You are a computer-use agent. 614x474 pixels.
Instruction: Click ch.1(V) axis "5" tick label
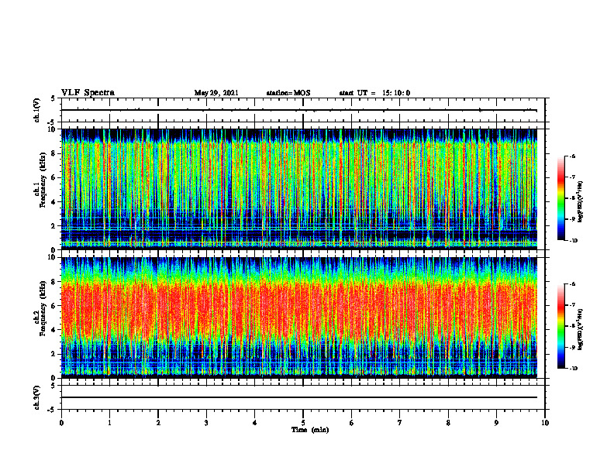(x=53, y=98)
